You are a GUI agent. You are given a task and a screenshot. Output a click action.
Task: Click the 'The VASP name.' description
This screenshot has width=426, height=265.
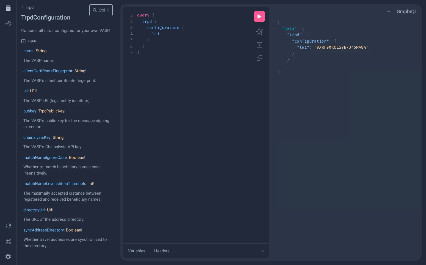point(38,60)
